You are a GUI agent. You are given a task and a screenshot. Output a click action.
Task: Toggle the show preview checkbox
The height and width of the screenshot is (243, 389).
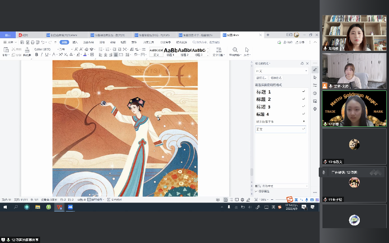256,191
